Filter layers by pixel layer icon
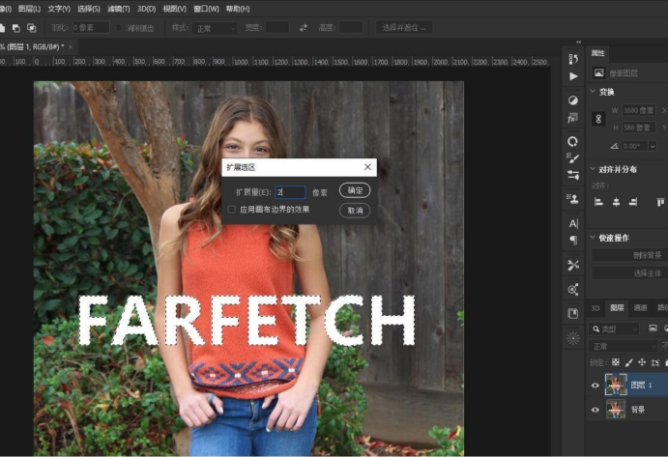Image resolution: width=668 pixels, height=457 pixels. (653, 328)
